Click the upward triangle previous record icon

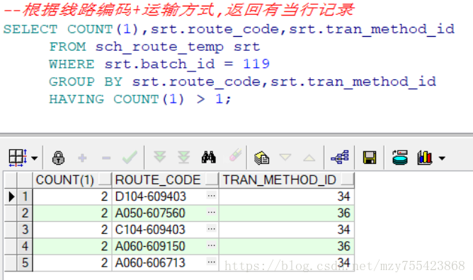(309, 158)
